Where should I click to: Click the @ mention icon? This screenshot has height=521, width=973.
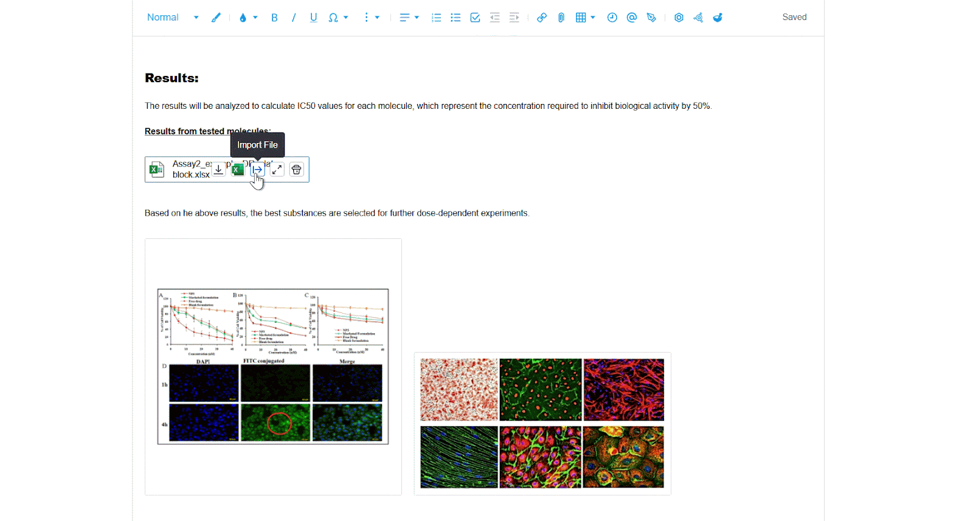tap(632, 18)
